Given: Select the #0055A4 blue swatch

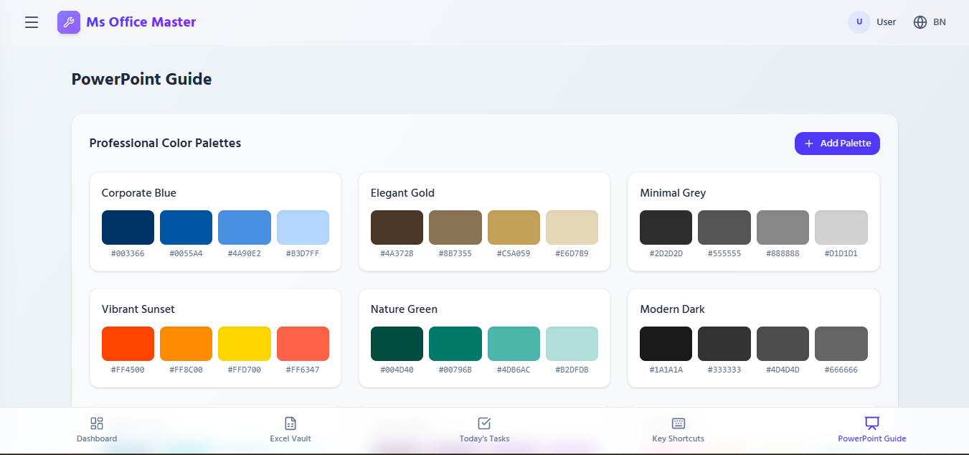Looking at the screenshot, I should 186,227.
